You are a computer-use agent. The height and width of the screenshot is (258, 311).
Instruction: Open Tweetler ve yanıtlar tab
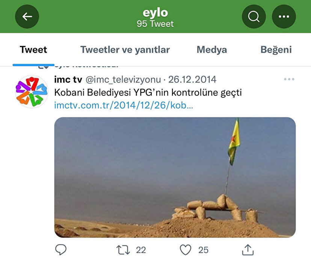pos(125,50)
